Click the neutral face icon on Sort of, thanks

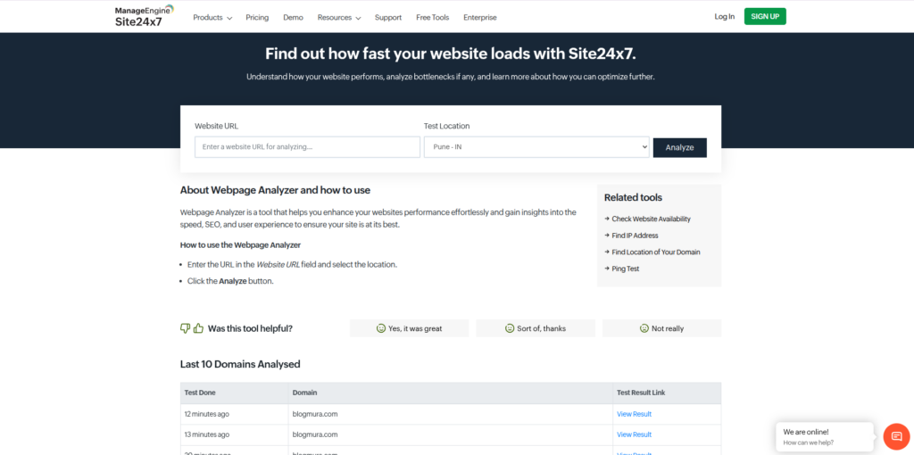coord(510,328)
